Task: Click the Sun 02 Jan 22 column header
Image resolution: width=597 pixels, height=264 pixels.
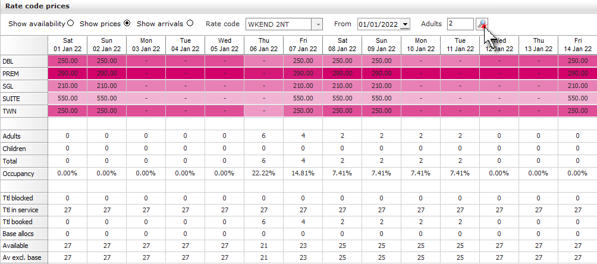Action: [x=106, y=45]
